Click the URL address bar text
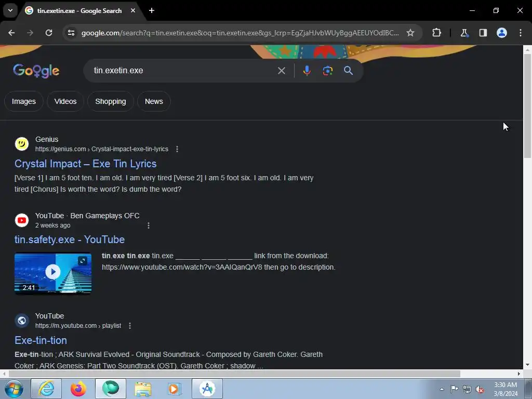Screen dimensions: 532x399 pos(240,33)
